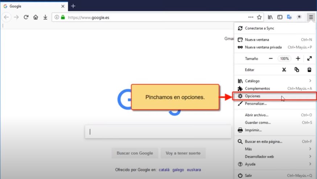The width and height of the screenshot is (317, 179).
Task: Open Nueva ventana
Action: (275, 40)
